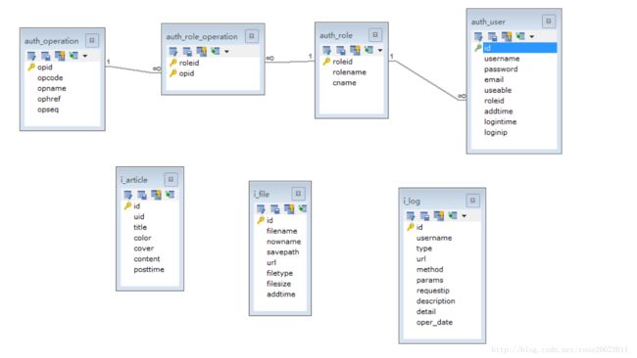Select the opcode column in auth_operation
Screen dimensions: 637x358
coord(50,78)
